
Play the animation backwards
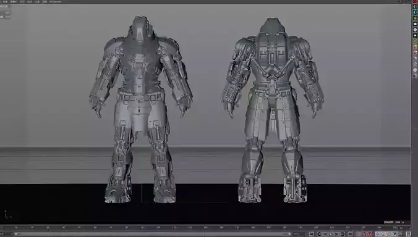[x=325, y=234]
